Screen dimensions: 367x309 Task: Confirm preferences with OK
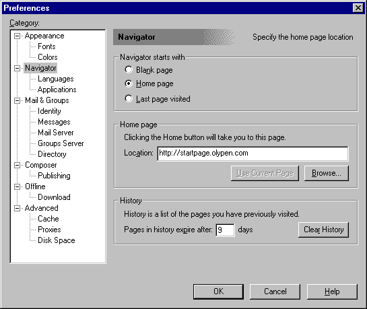(x=218, y=291)
